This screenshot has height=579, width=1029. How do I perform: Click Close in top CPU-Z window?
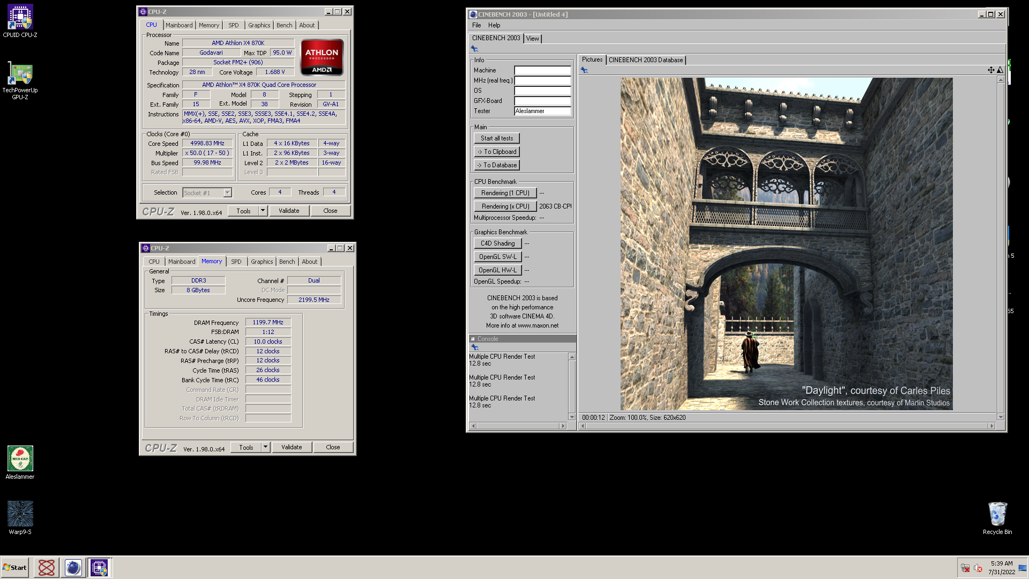(x=330, y=211)
